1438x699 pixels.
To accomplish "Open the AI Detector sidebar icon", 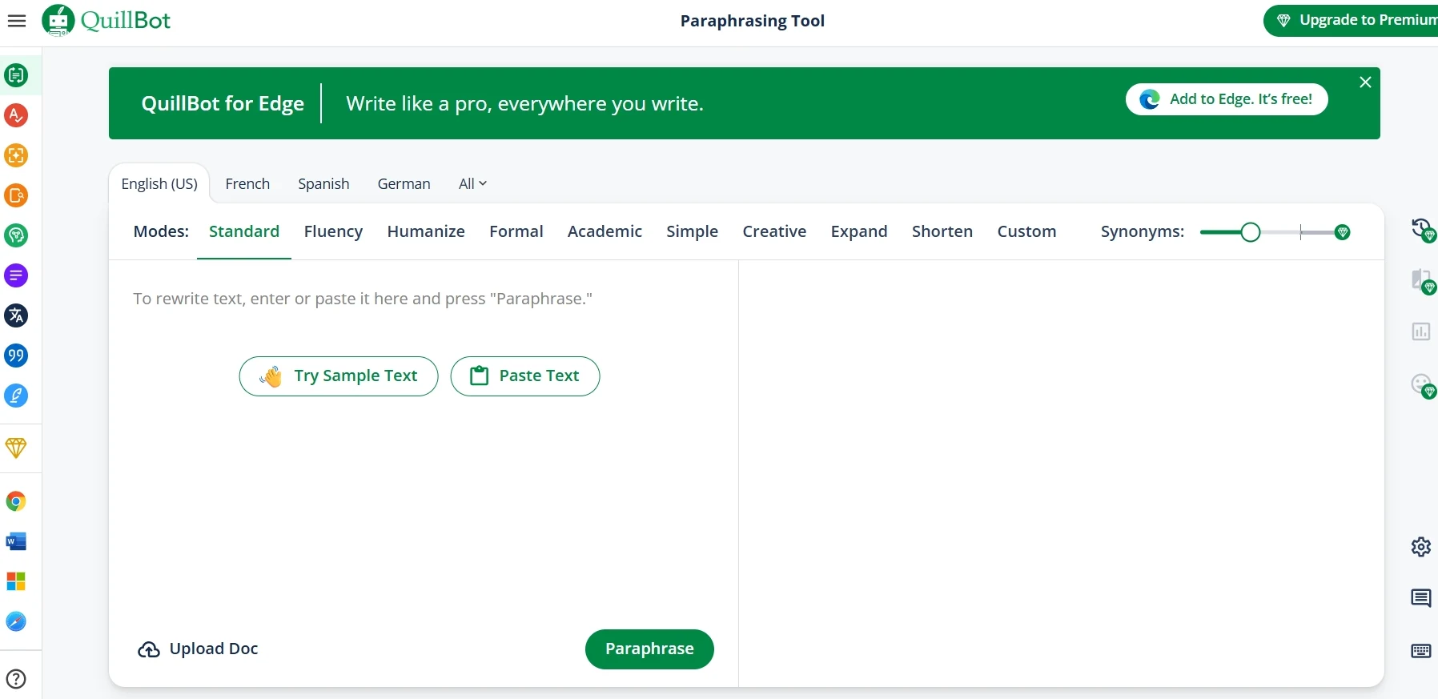I will pos(16,155).
